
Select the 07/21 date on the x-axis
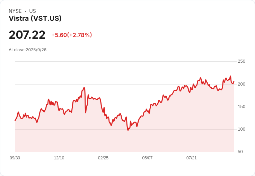(x=192, y=158)
